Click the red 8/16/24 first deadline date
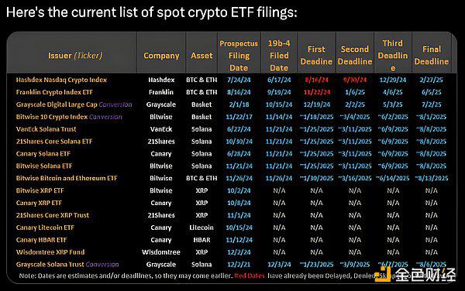The height and width of the screenshot is (291, 465). coord(316,80)
